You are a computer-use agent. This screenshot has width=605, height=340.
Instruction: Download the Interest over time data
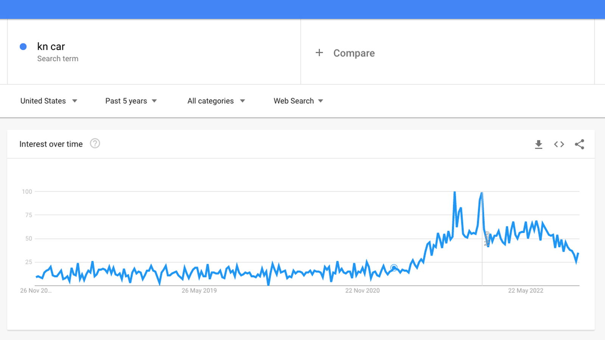tap(538, 144)
